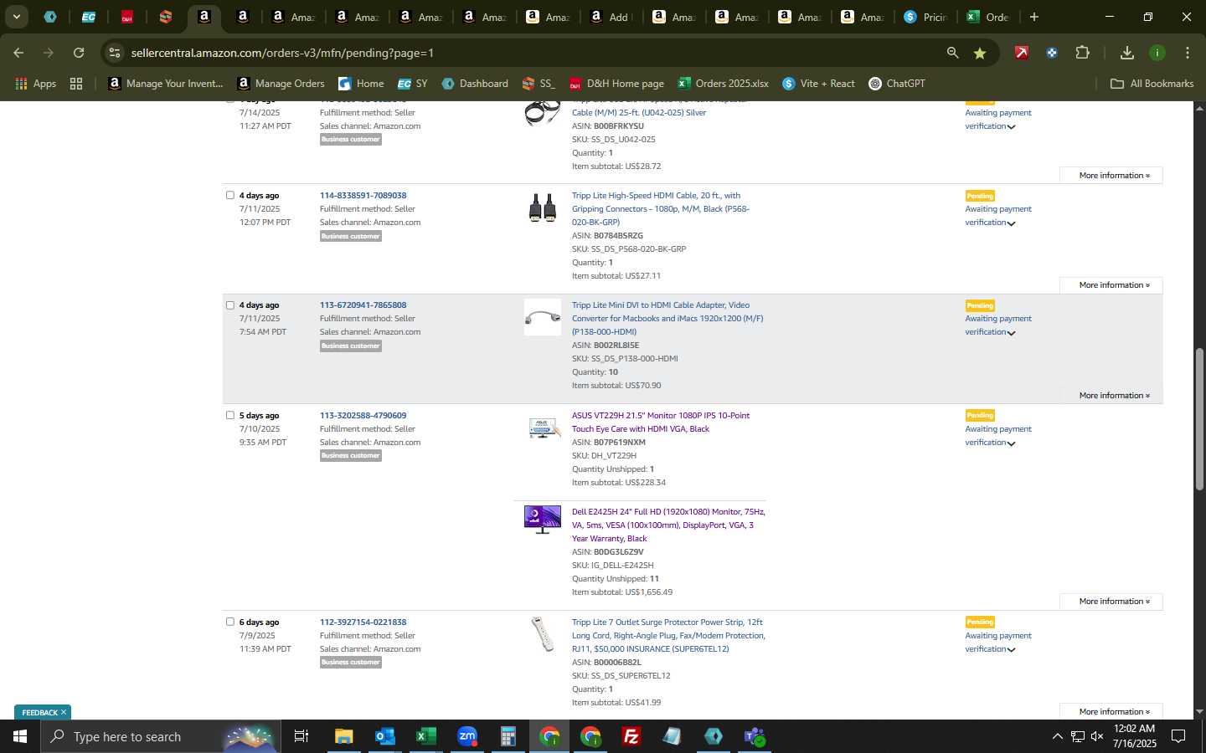Switch to the Pricing tab
1206x753 pixels.
click(925, 17)
